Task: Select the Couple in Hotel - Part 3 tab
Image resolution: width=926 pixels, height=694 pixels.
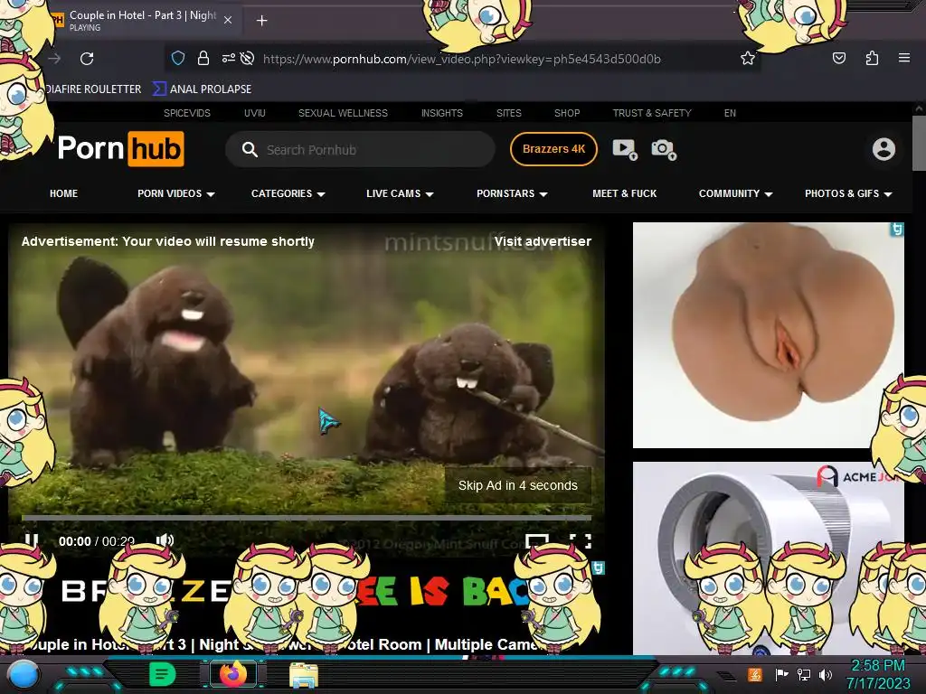Action: 142,20
